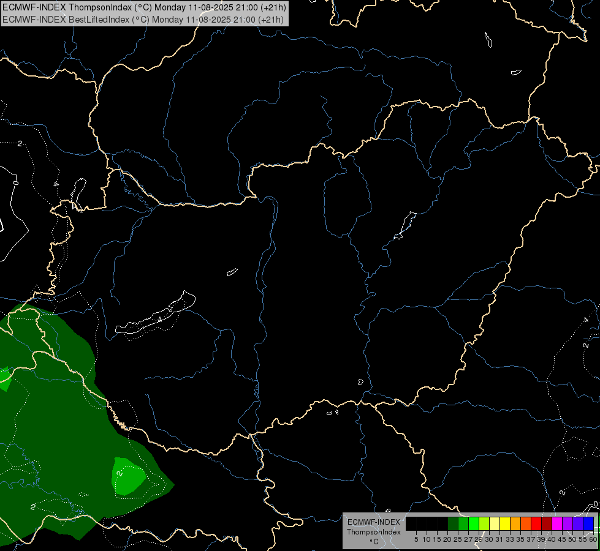Click the legend tick value 33
The height and width of the screenshot is (551, 600).
[510, 539]
